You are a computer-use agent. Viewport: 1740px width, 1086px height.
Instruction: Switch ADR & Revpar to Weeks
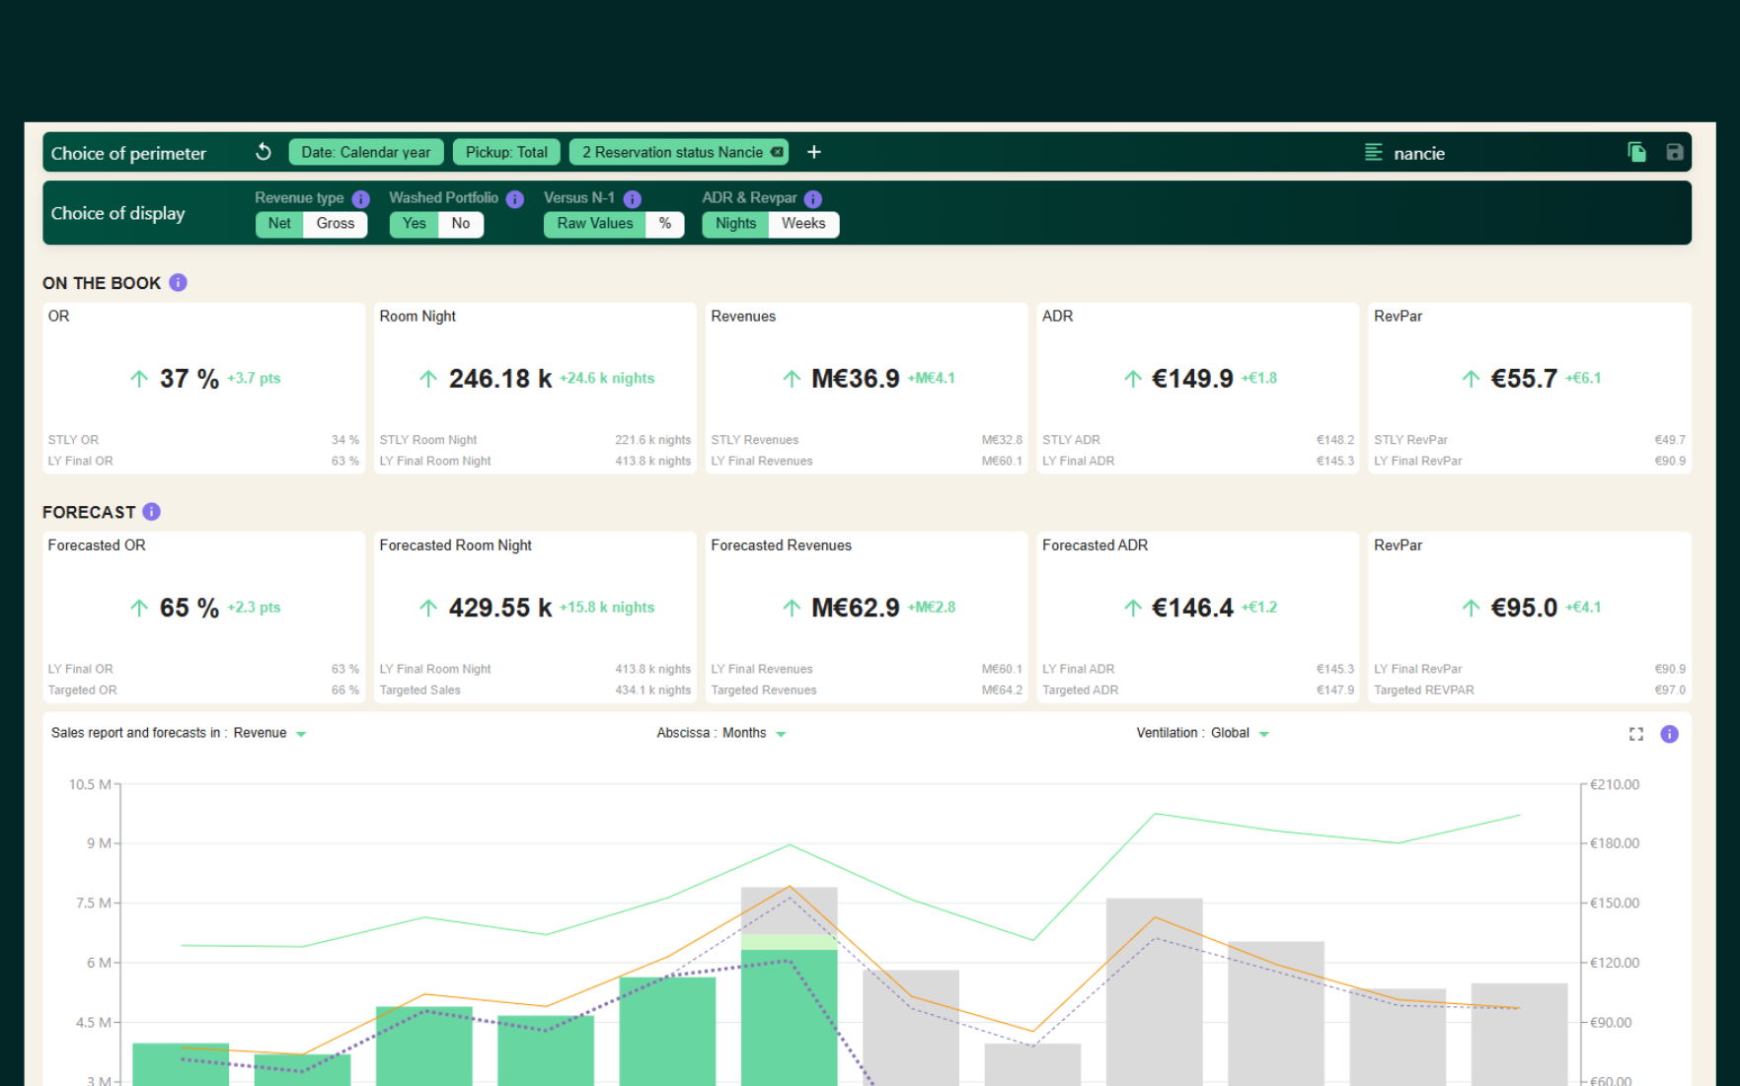click(x=803, y=224)
